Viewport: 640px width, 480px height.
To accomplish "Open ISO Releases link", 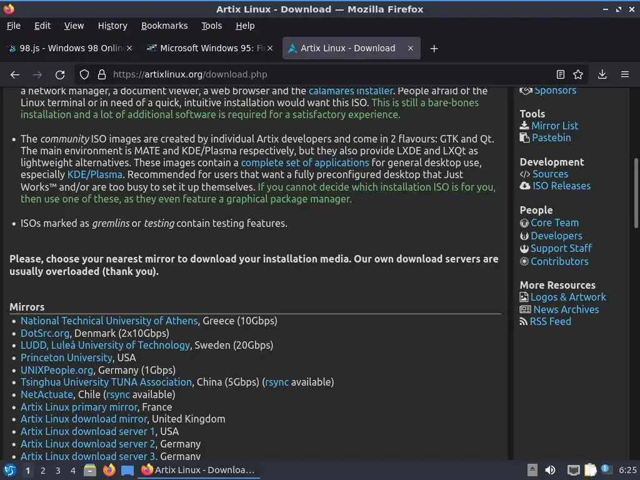I will (x=561, y=186).
